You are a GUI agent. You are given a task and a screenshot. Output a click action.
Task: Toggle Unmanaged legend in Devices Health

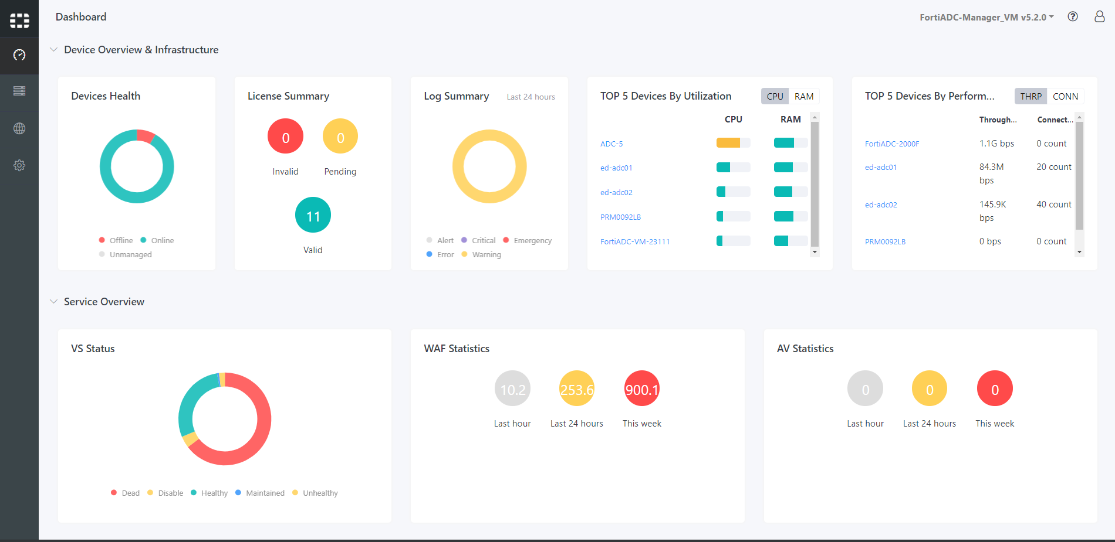[126, 254]
